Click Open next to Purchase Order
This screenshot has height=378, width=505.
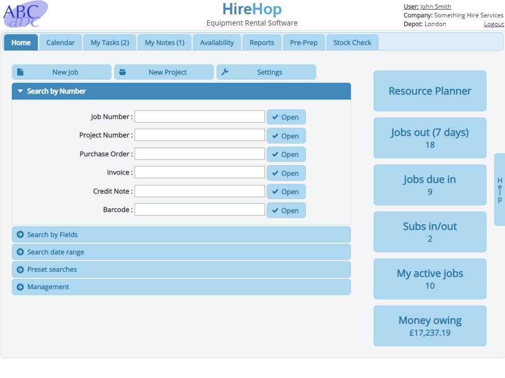click(x=286, y=154)
